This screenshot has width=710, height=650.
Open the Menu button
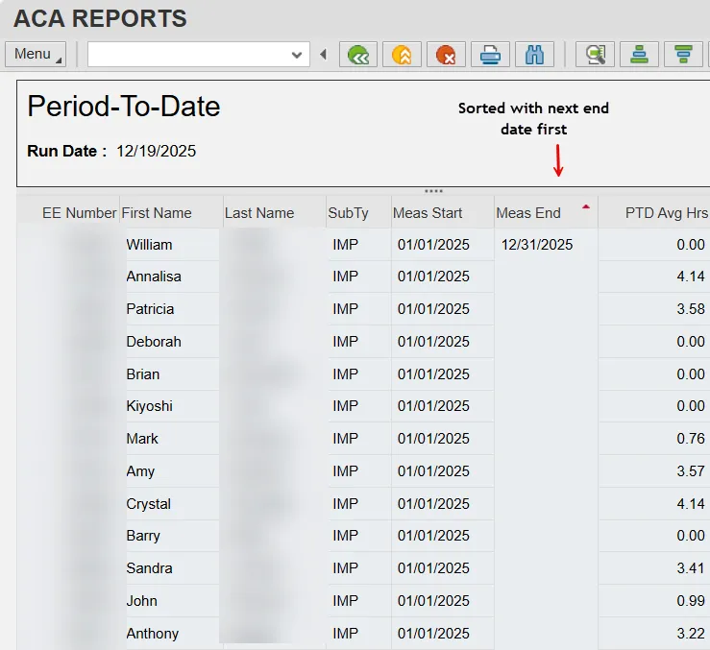[36, 54]
